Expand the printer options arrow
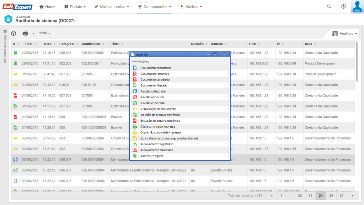This screenshot has height=205, width=364. 33,33
